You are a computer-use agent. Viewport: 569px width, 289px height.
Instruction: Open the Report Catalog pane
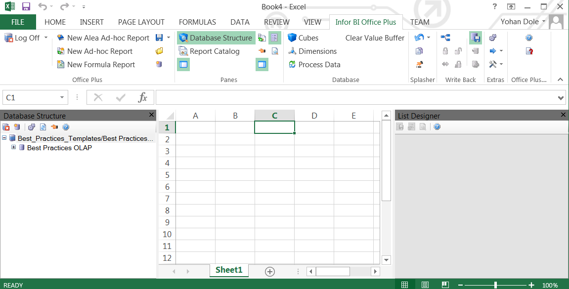[x=211, y=51]
